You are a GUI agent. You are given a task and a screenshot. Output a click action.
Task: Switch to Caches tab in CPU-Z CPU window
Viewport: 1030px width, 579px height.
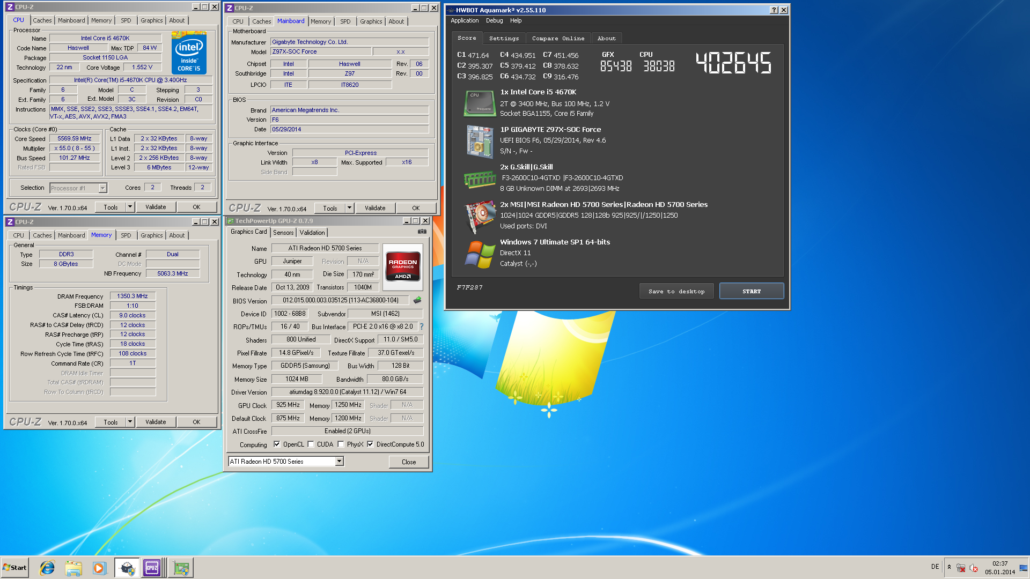coord(42,20)
